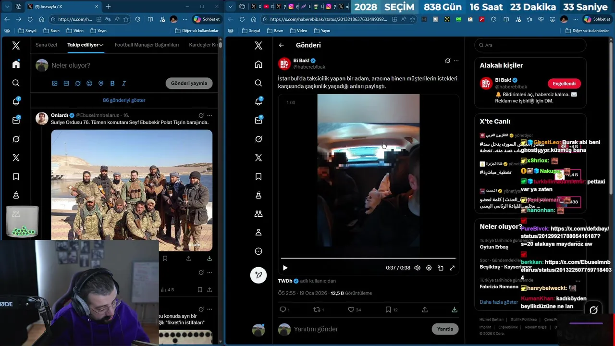Switch to the Sana özel tab

point(46,45)
